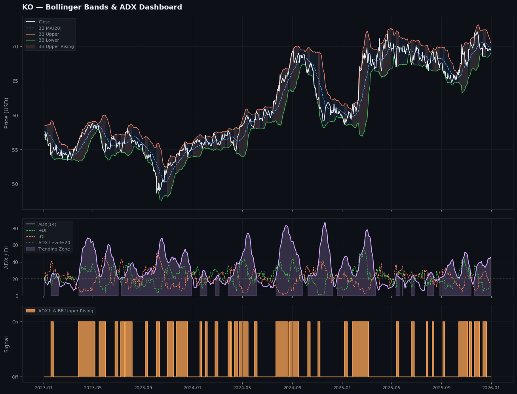This screenshot has width=517, height=394.
Task: Click the Price (USD) axis label
Action: click(6, 113)
